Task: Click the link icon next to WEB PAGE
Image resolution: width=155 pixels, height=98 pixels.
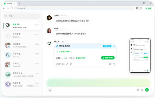Action: point(114,46)
